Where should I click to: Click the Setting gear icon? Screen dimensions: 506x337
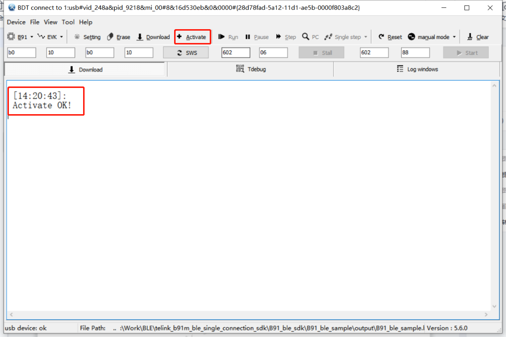[77, 37]
